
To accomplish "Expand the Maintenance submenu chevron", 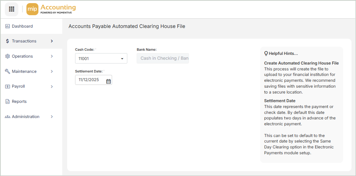I will pos(52,71).
